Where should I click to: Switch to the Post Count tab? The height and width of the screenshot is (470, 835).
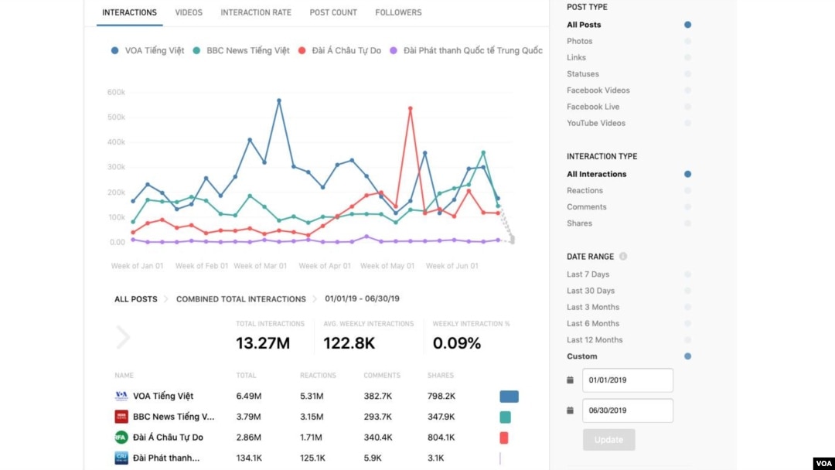tap(333, 12)
